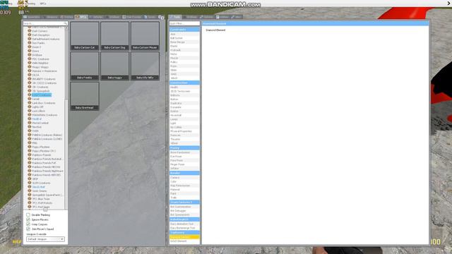
Task: Spawn the Baby Cartoon Mouse NPC
Action: coord(145,36)
